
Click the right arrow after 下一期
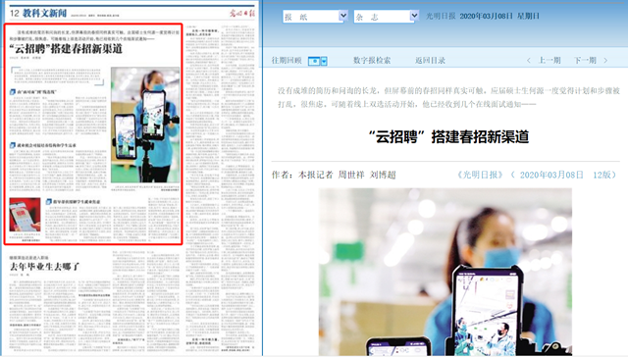605,61
